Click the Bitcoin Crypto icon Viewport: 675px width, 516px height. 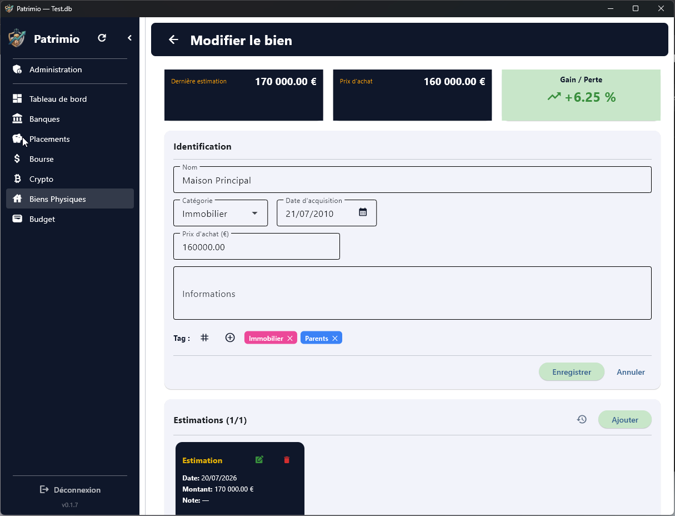click(x=17, y=179)
